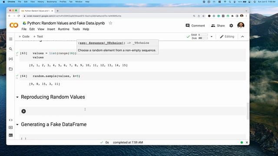Collapse the header with the chevron up
This screenshot has height=156, width=278.
pos(242,36)
